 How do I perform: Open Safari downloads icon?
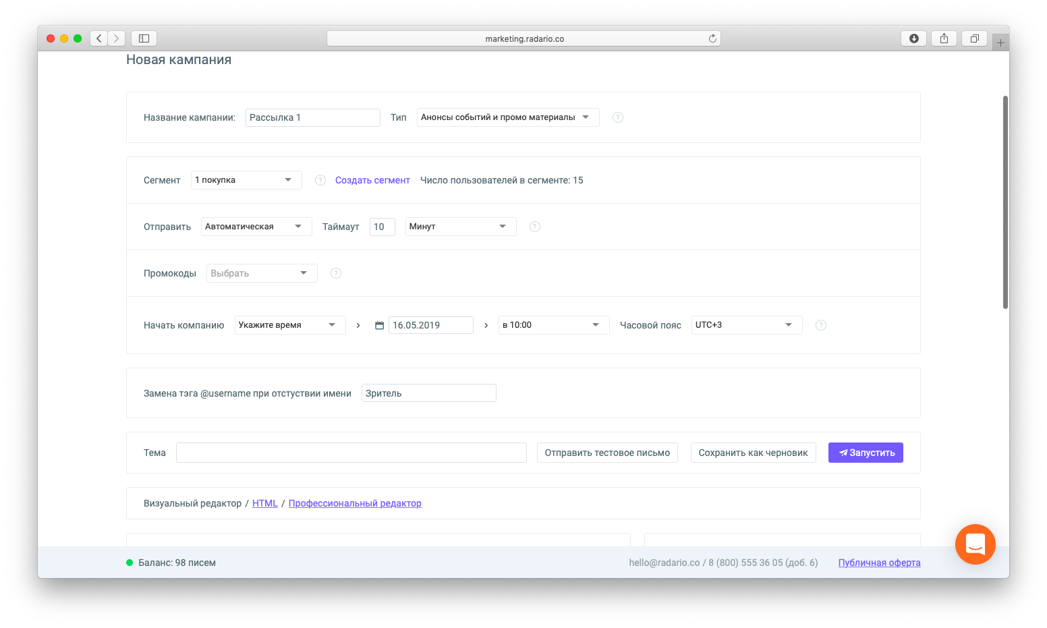(x=914, y=38)
